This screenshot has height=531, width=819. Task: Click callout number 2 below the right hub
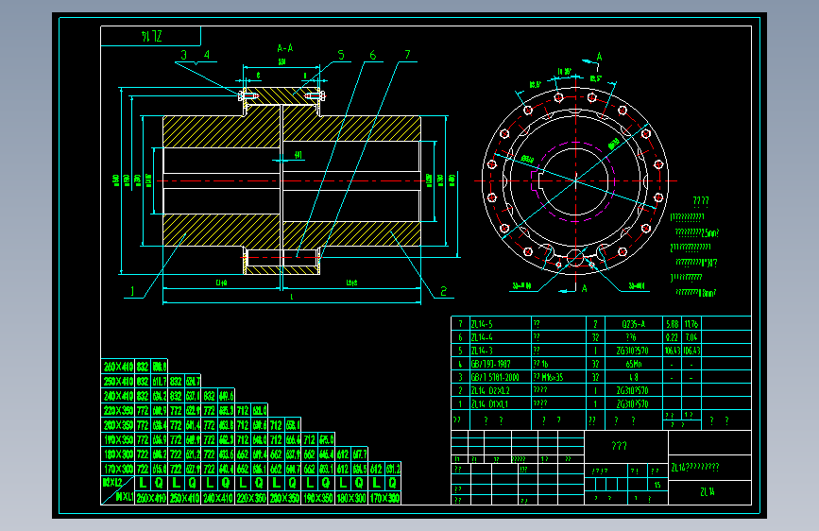coord(443,291)
